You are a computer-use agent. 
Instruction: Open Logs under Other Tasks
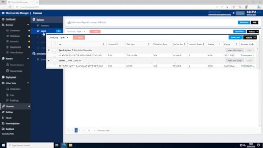tap(12, 95)
